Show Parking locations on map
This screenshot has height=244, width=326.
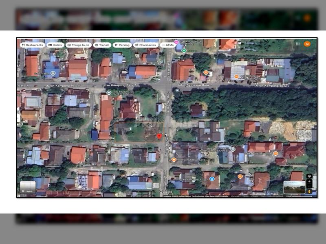pyautogui.click(x=122, y=45)
